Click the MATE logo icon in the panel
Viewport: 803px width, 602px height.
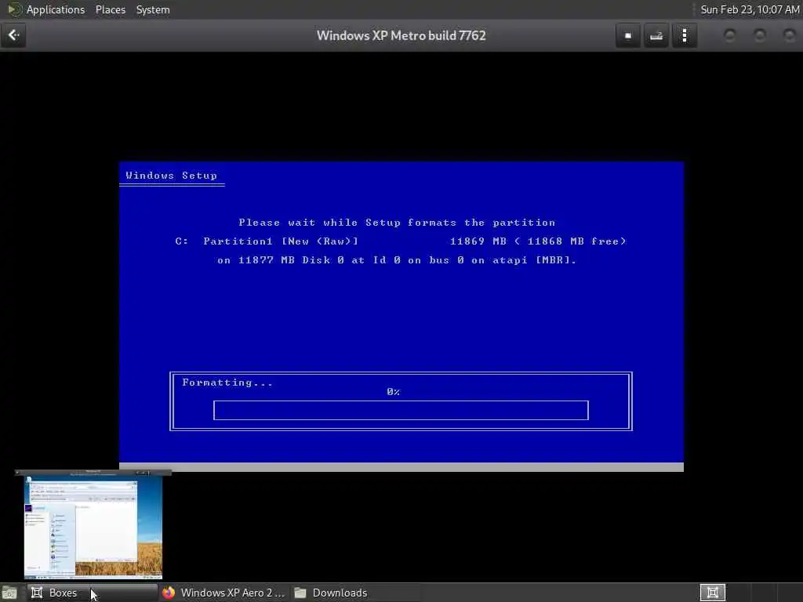pyautogui.click(x=14, y=9)
